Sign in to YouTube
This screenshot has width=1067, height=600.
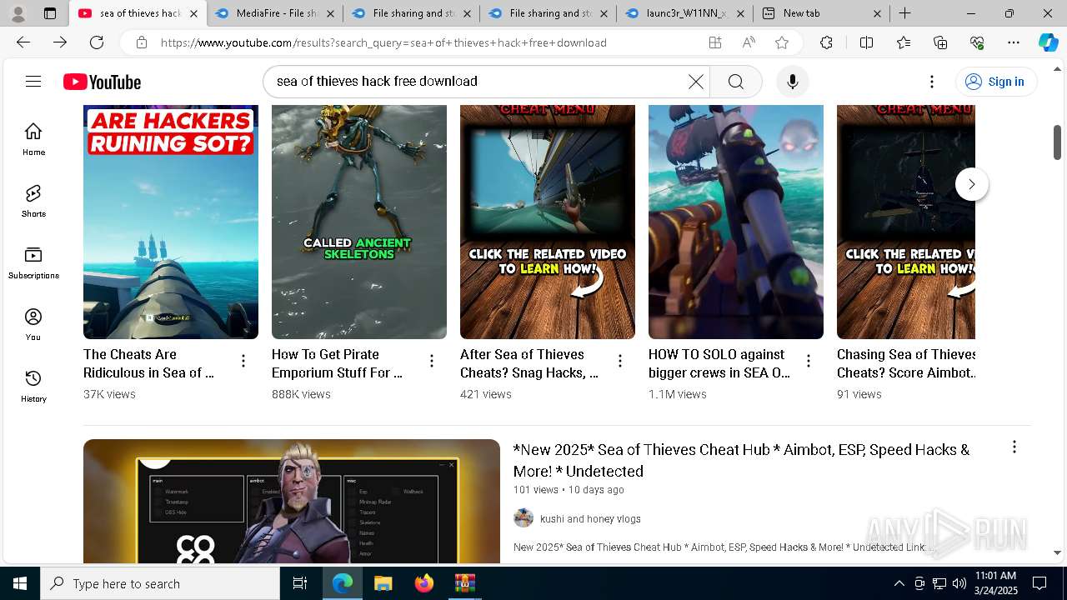tap(995, 82)
